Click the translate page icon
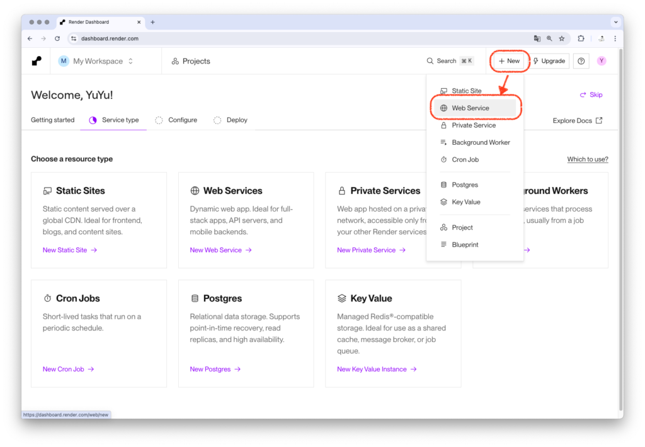Viewport: 645px width, 447px height. tap(537, 38)
